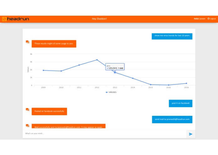Image resolution: width=218 pixels, height=155 pixels.
Task: Click "show me virus trends for last 10 years" message
Action: coord(172,36)
